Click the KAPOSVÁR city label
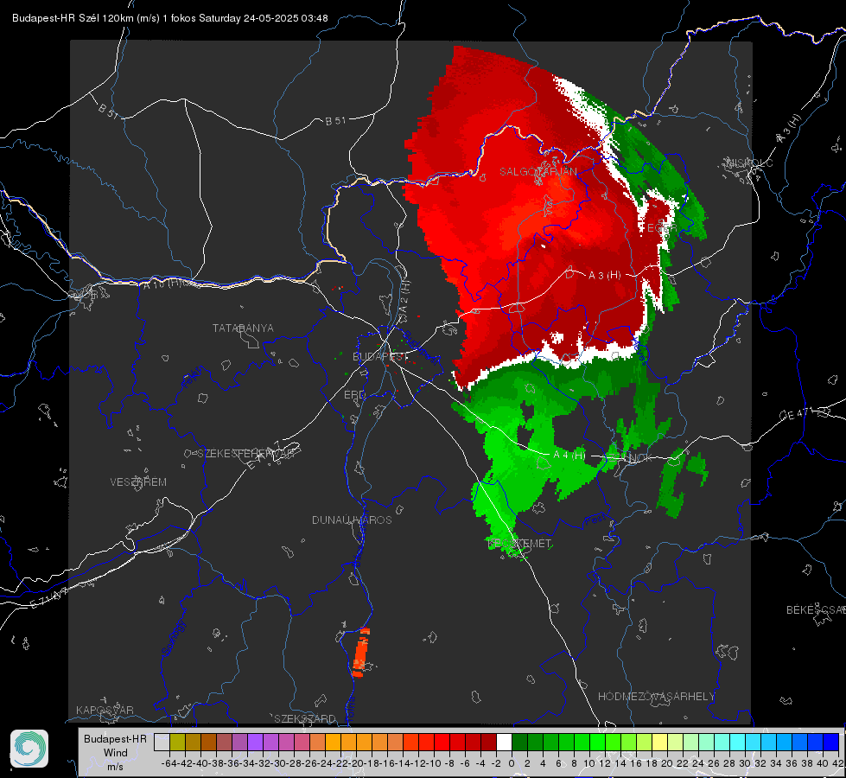 105,710
